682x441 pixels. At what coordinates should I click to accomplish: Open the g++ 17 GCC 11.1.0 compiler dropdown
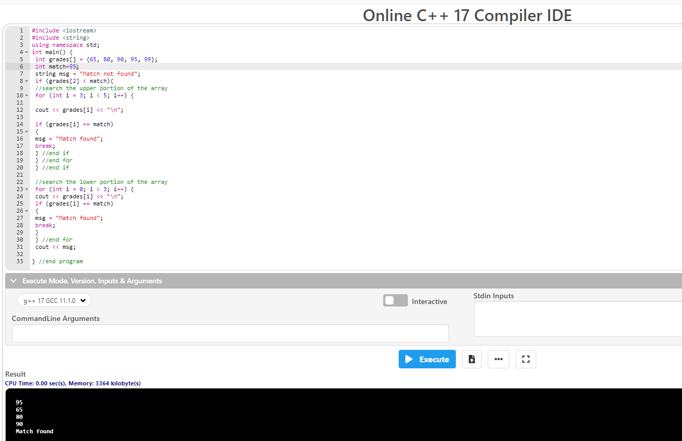[x=54, y=300]
